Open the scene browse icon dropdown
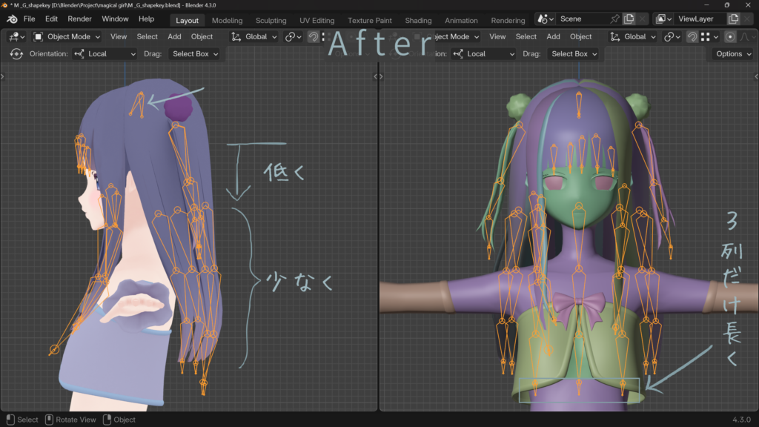The height and width of the screenshot is (427, 759). click(x=545, y=19)
